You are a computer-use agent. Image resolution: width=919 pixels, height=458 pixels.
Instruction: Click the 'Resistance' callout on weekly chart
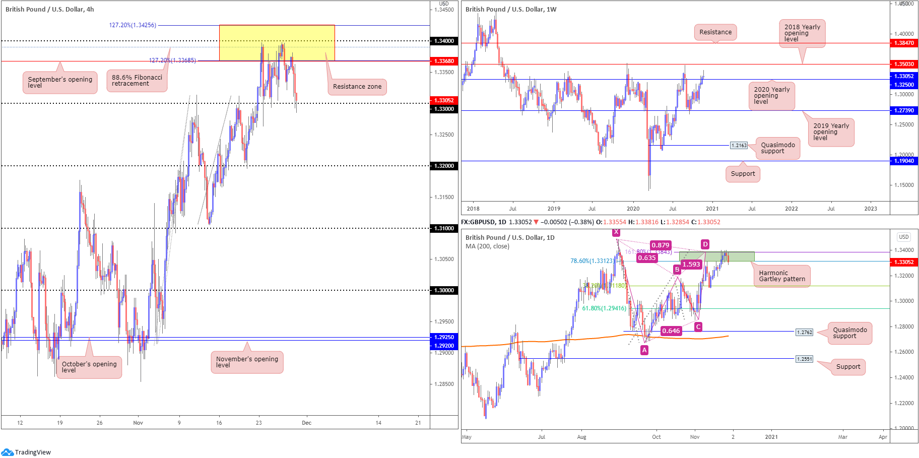point(715,32)
